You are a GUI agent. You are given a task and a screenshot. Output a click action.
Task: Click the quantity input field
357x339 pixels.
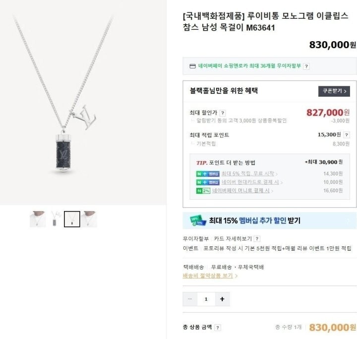206,299
